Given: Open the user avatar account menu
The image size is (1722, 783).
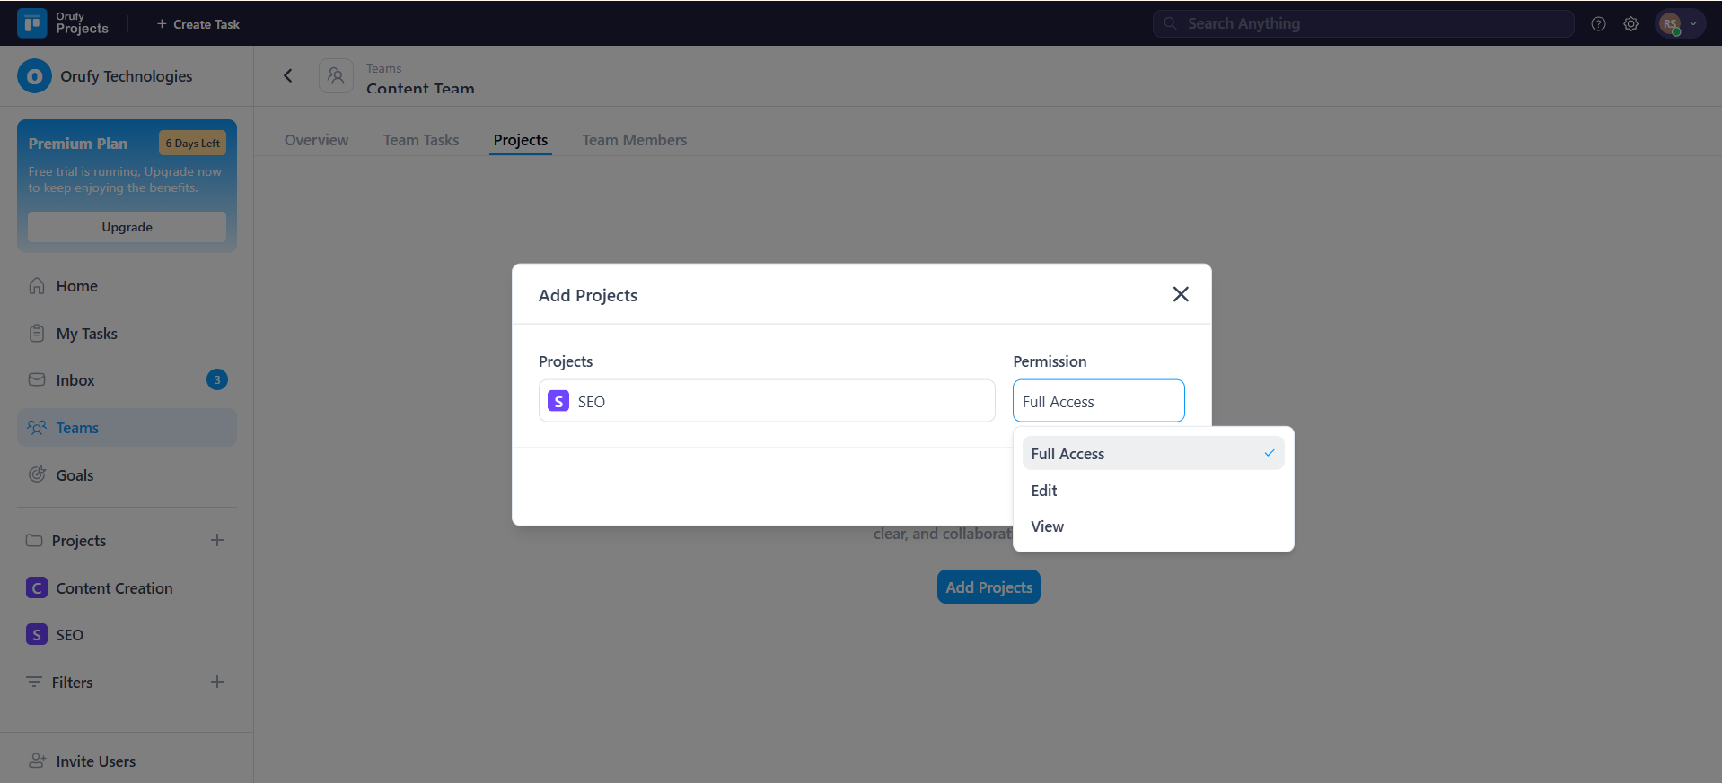Looking at the screenshot, I should tap(1679, 24).
